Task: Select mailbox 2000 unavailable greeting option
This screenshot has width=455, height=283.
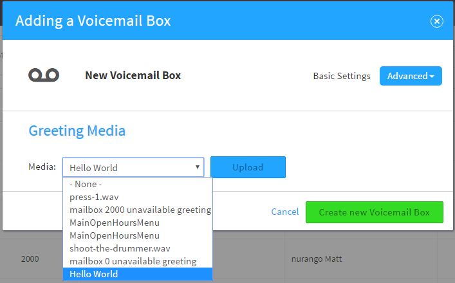Action: [138, 210]
